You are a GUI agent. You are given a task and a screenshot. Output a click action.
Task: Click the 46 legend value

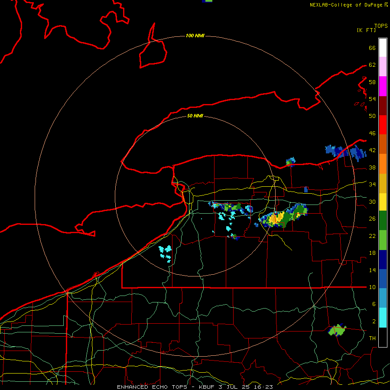(x=372, y=133)
